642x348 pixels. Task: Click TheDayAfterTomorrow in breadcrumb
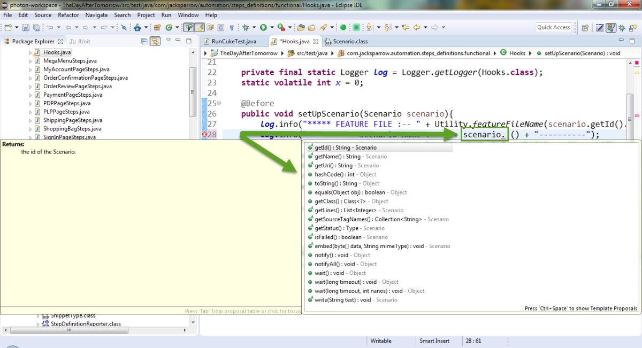(x=244, y=53)
